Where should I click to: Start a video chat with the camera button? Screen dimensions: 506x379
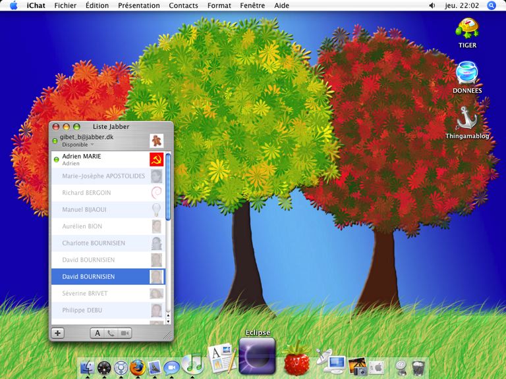(x=125, y=333)
